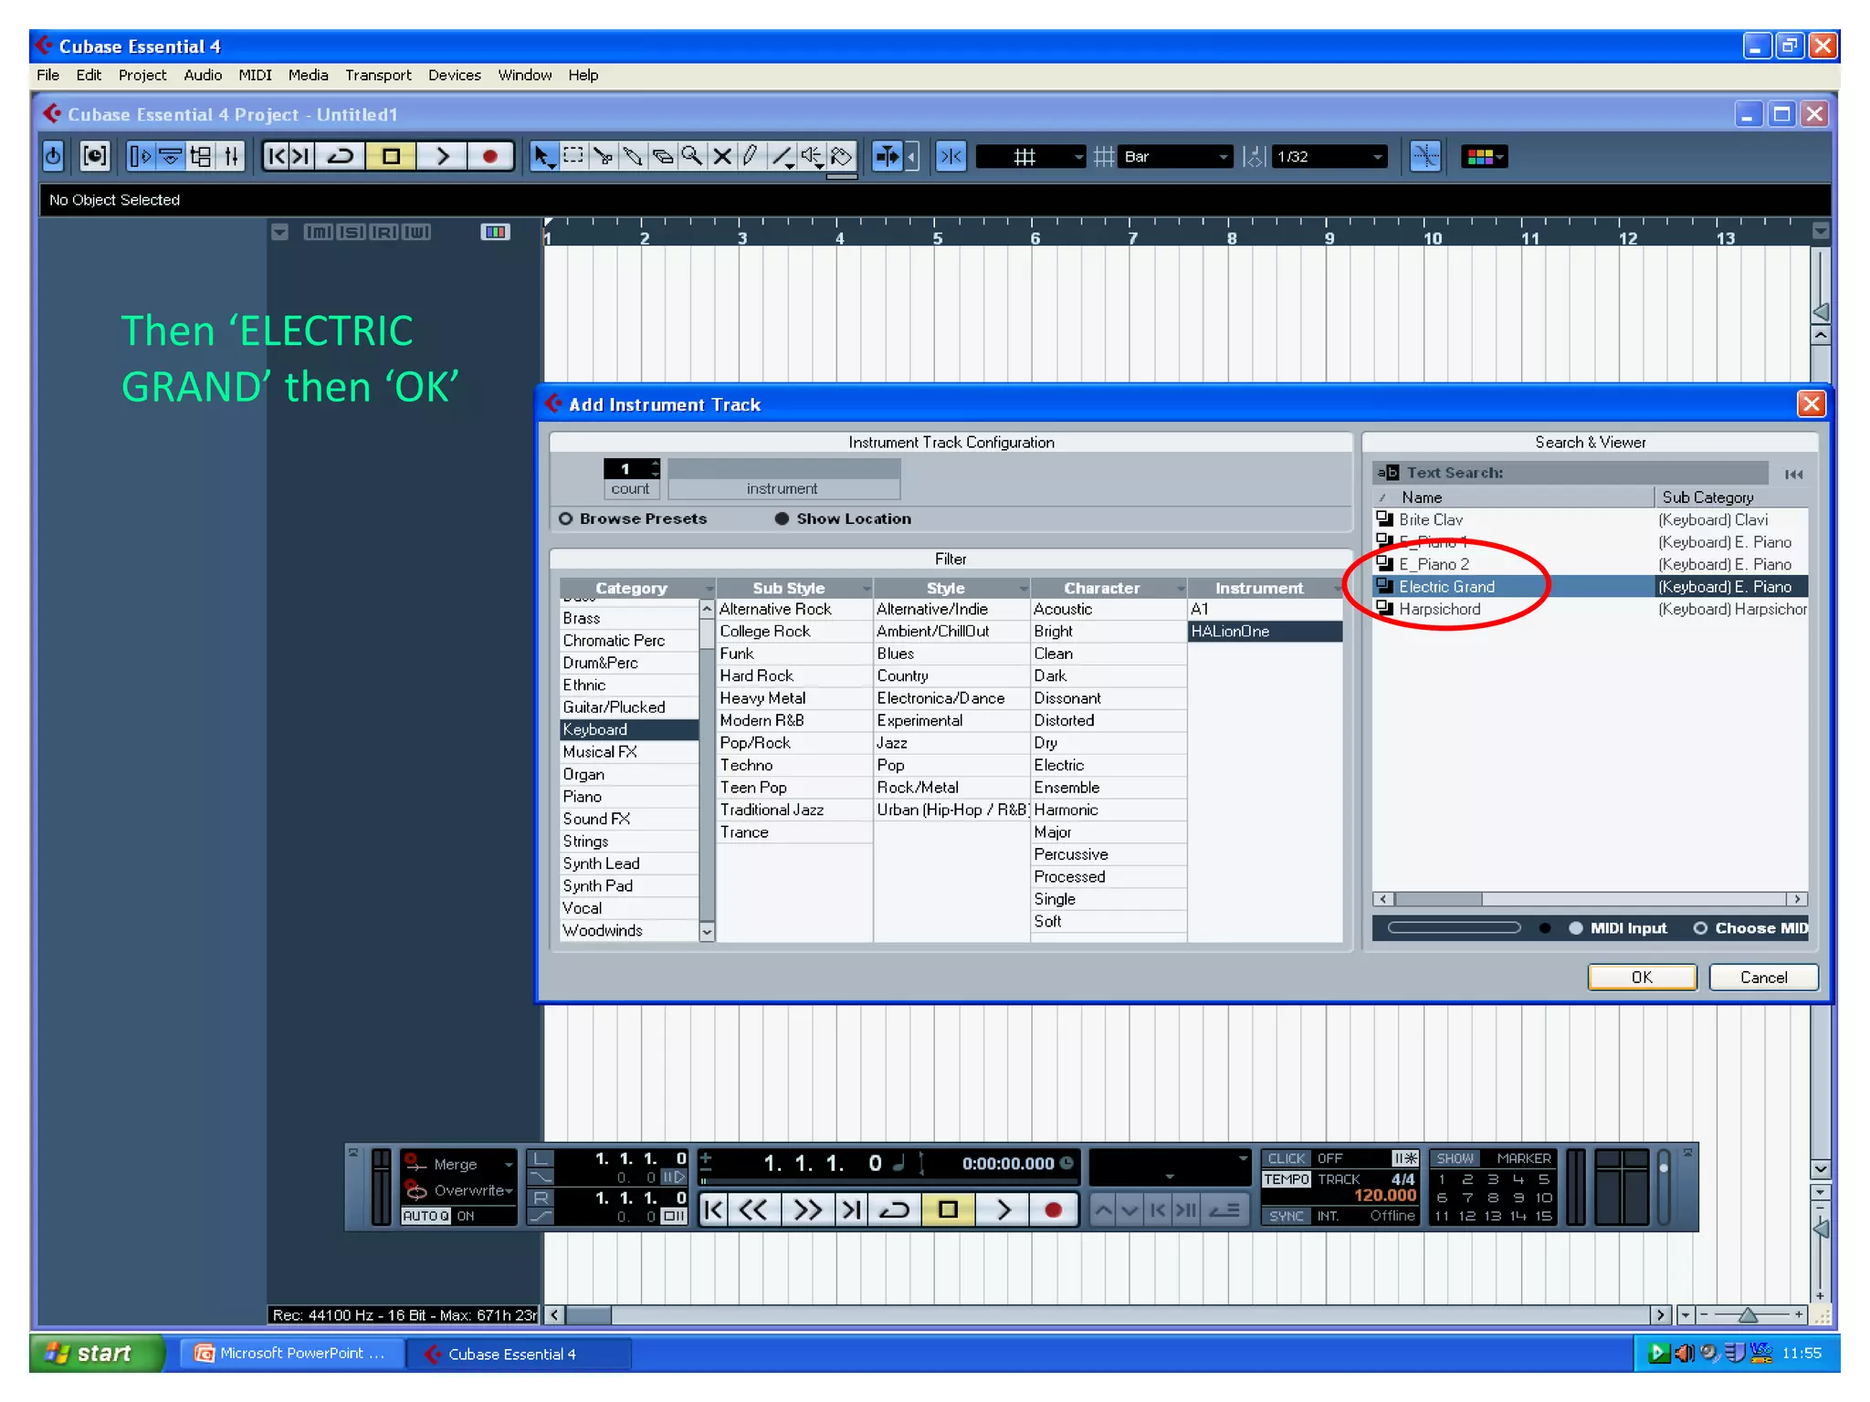The width and height of the screenshot is (1870, 1402).
Task: Select Harpsichord in the results list
Action: 1591,609
